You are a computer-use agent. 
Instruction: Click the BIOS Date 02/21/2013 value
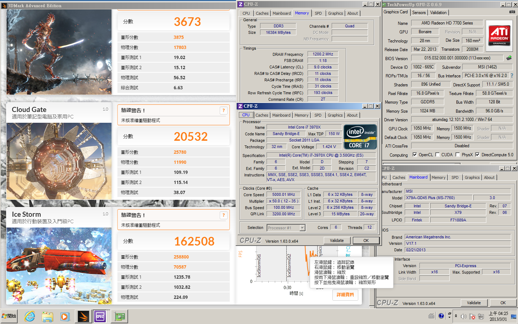click(458, 250)
